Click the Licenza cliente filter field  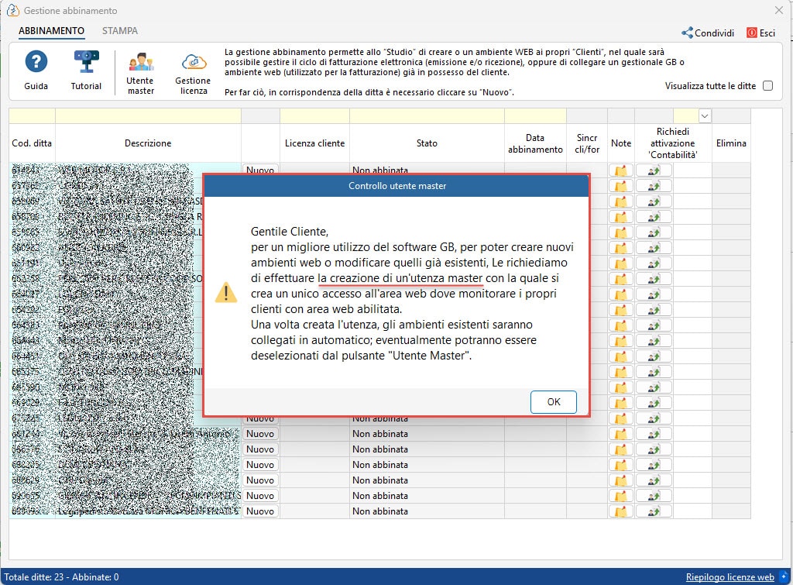click(x=314, y=116)
